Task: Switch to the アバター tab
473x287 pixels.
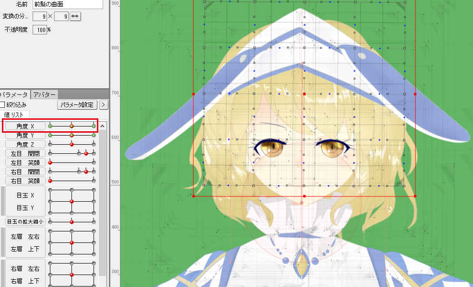Action: (44, 94)
